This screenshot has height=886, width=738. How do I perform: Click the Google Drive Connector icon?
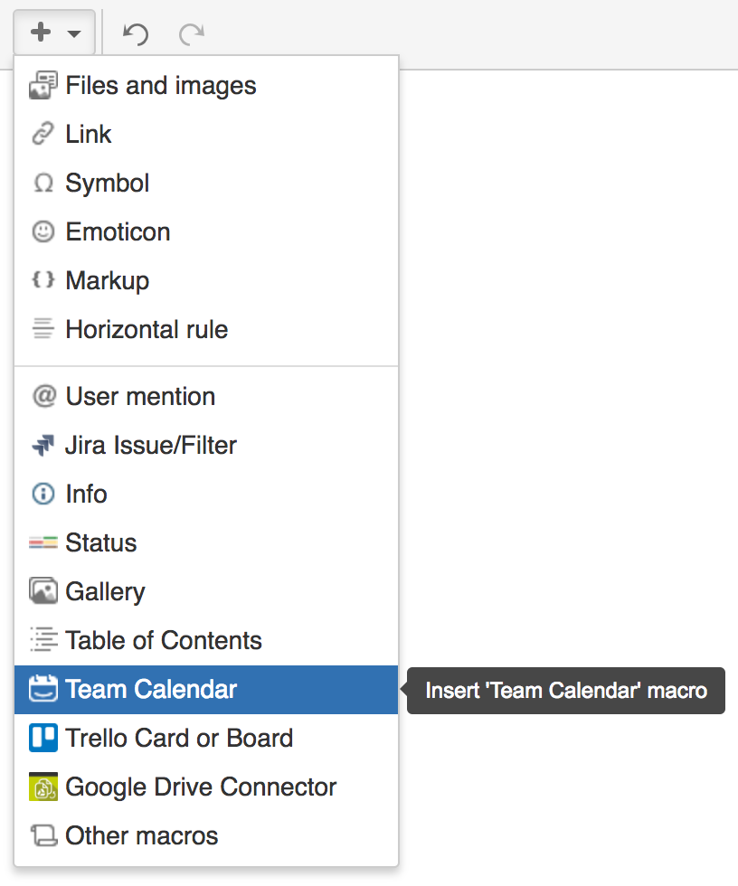click(x=43, y=787)
